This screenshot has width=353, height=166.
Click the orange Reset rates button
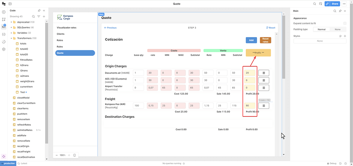click(x=265, y=40)
